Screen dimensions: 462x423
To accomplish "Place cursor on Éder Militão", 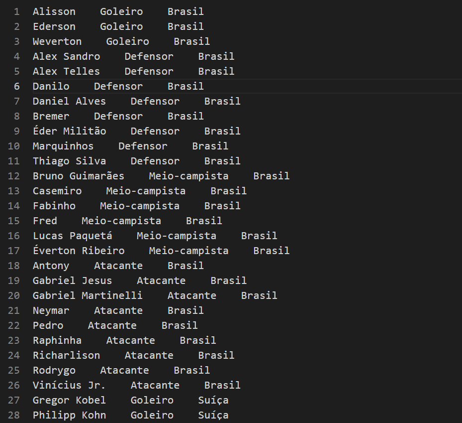I will pyautogui.click(x=69, y=131).
